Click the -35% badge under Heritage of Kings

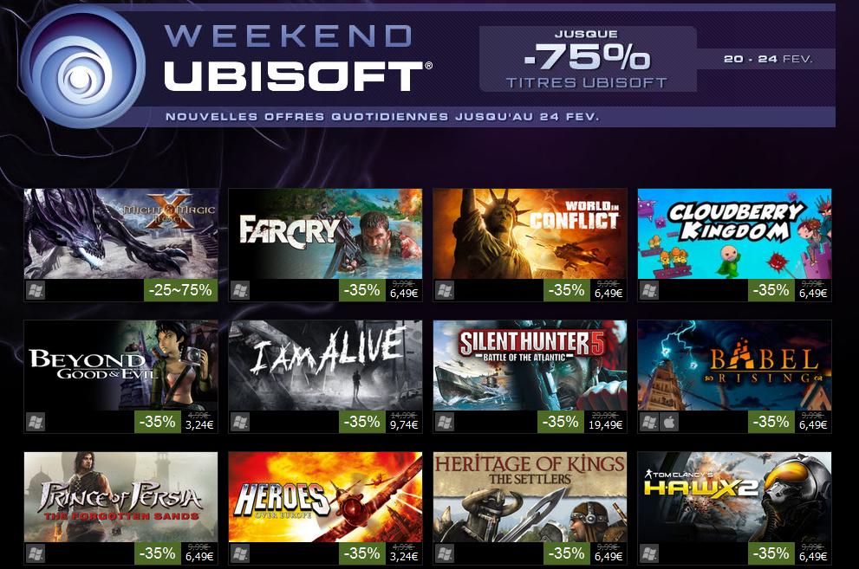pos(566,553)
